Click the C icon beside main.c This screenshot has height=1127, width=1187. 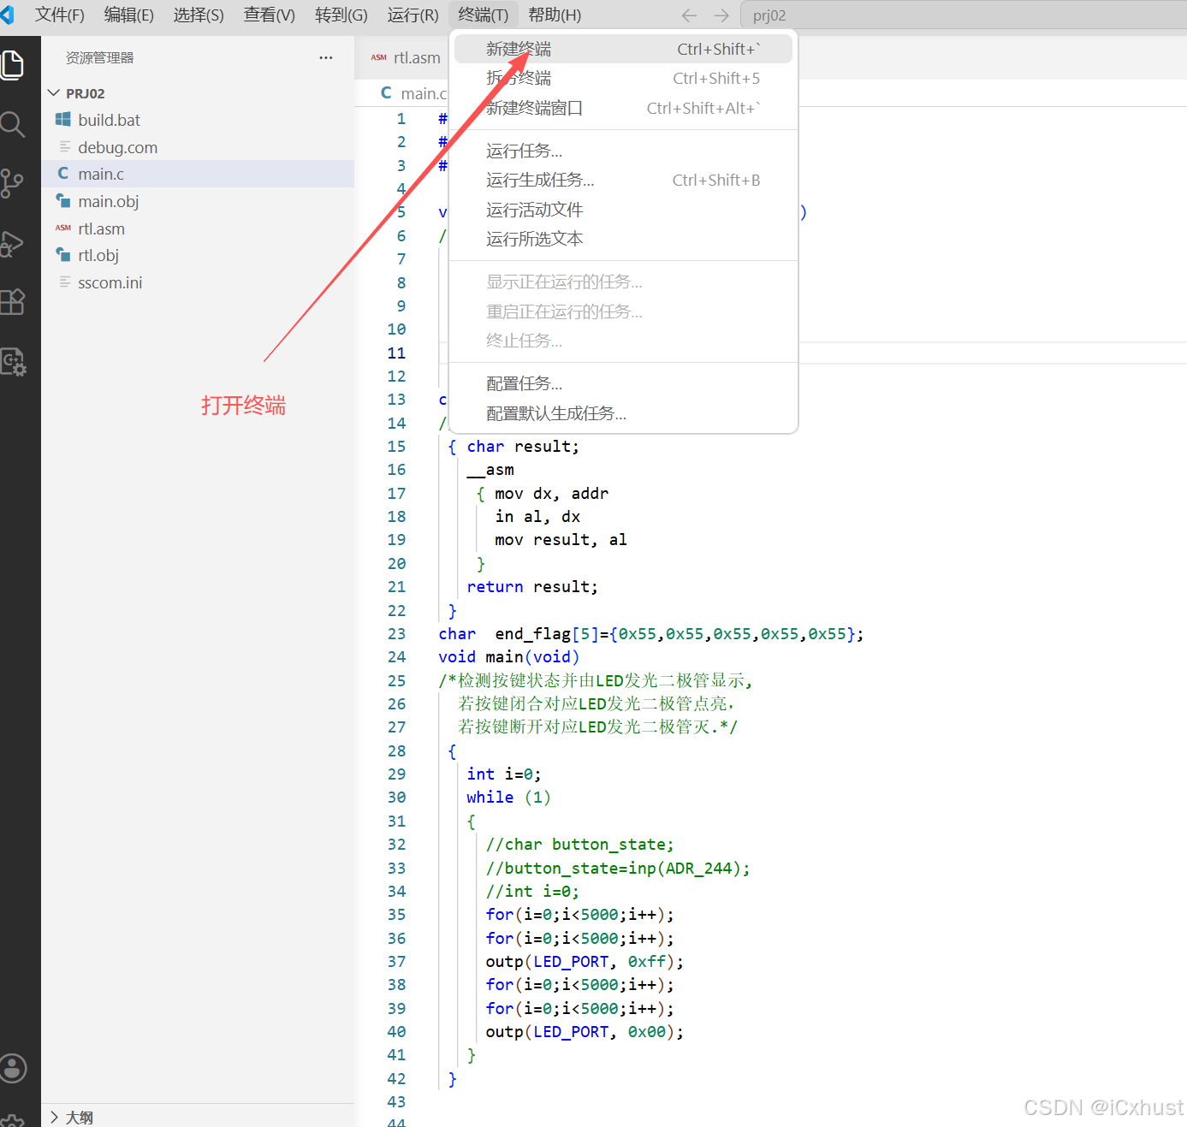63,174
